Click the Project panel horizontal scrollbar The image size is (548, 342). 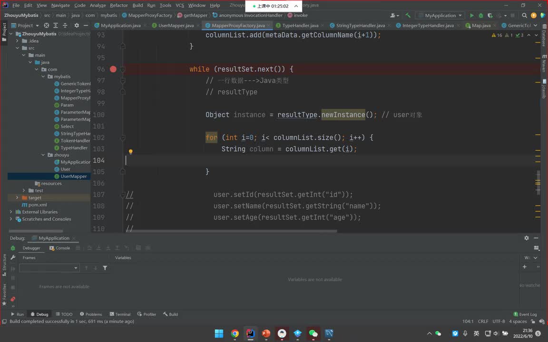pyautogui.click(x=36, y=231)
